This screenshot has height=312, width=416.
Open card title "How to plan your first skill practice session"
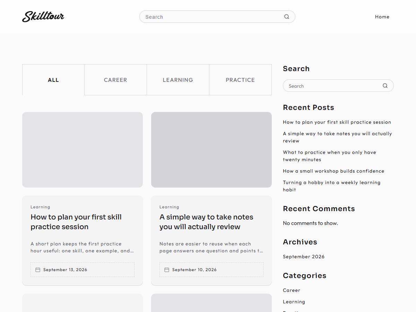tap(76, 222)
